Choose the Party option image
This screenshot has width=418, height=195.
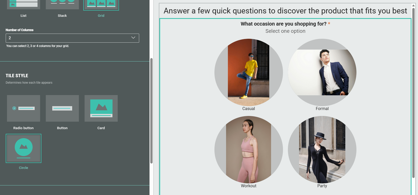point(322,150)
